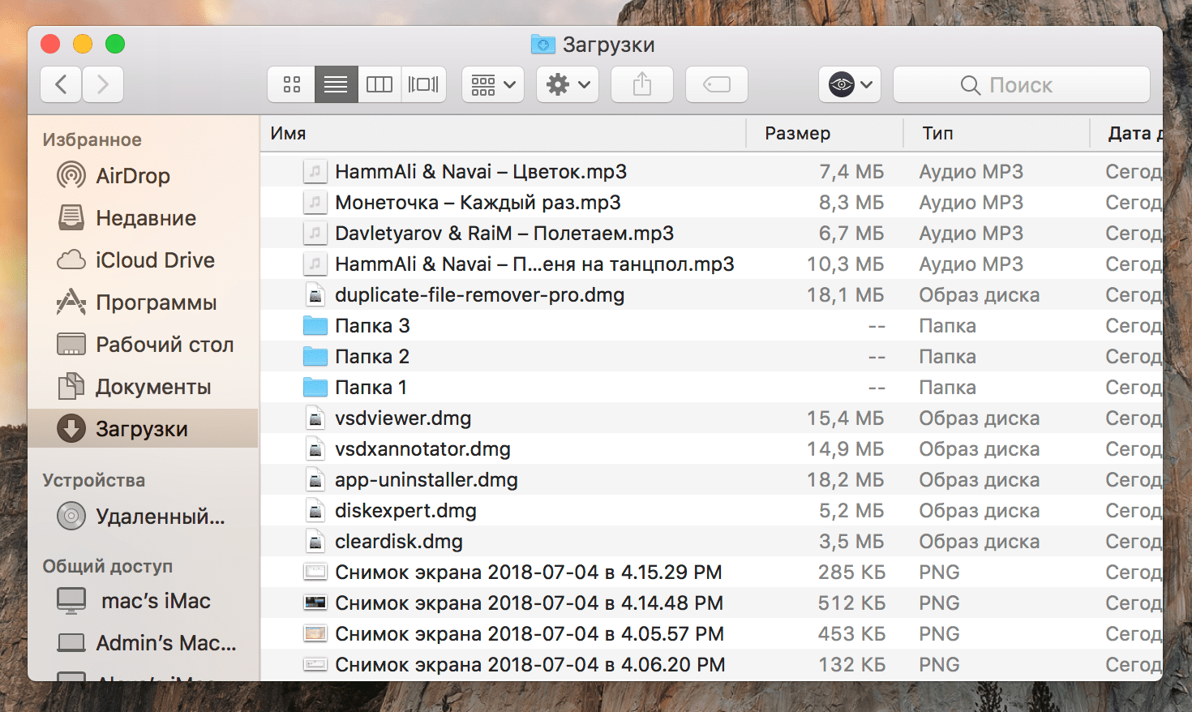Go forward with the right arrow button

pyautogui.click(x=102, y=84)
